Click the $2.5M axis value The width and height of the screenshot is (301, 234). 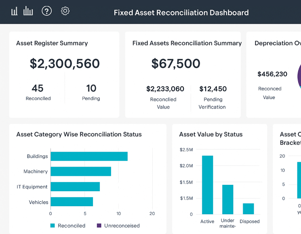coord(186,150)
